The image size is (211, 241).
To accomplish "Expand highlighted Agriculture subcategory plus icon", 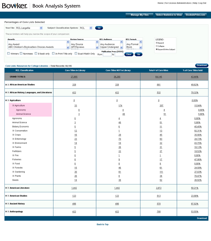I will [13, 105].
